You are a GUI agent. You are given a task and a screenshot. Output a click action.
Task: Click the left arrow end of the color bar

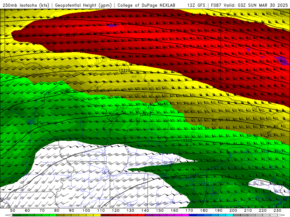9,215
